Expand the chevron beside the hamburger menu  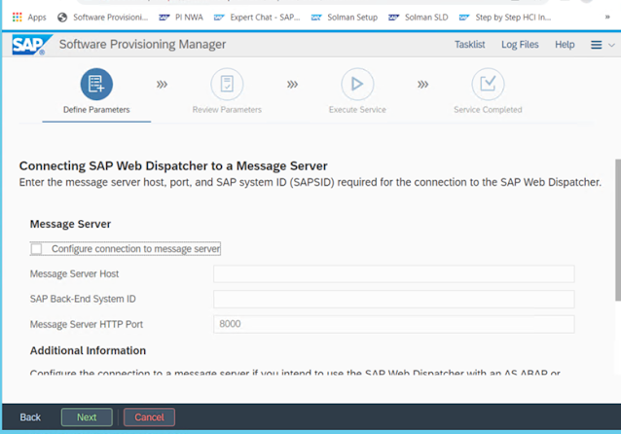click(611, 45)
